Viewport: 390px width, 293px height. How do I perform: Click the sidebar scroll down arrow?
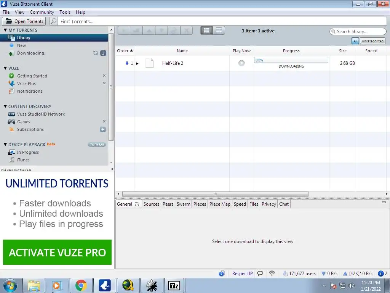pos(111,162)
